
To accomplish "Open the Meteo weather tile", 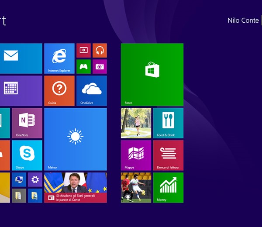I will pyautogui.click(x=76, y=139).
